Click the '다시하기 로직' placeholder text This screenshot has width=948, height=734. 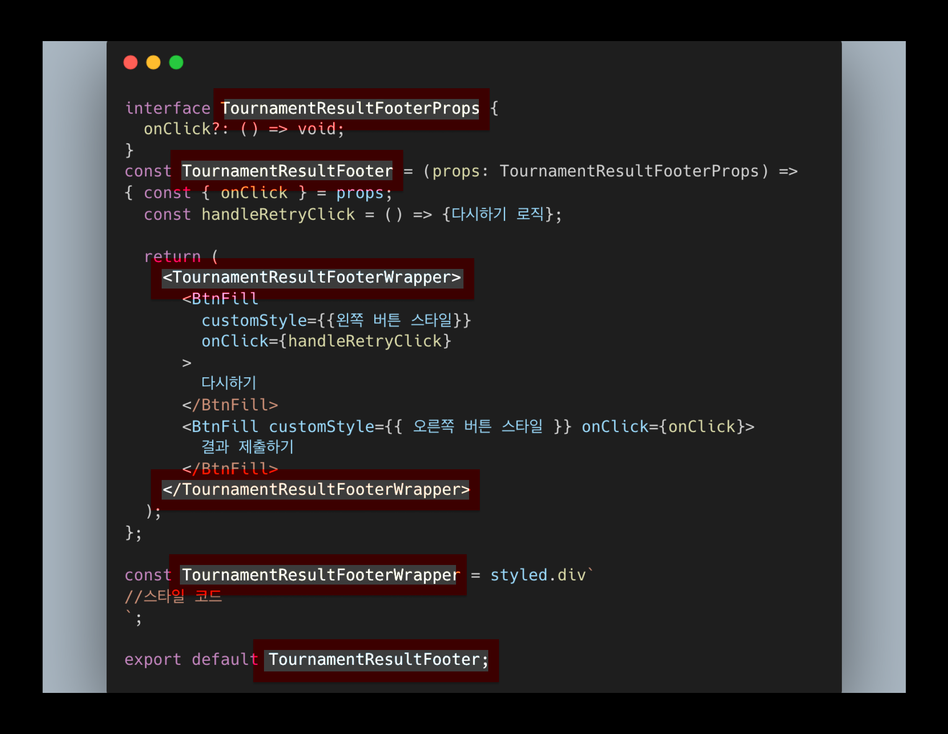(x=498, y=214)
